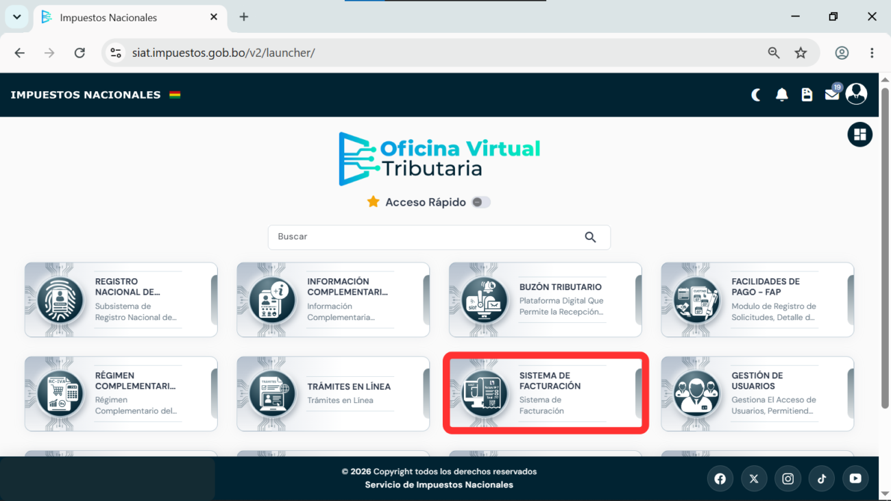
Task: Open TikTok link in footer
Action: (x=821, y=479)
